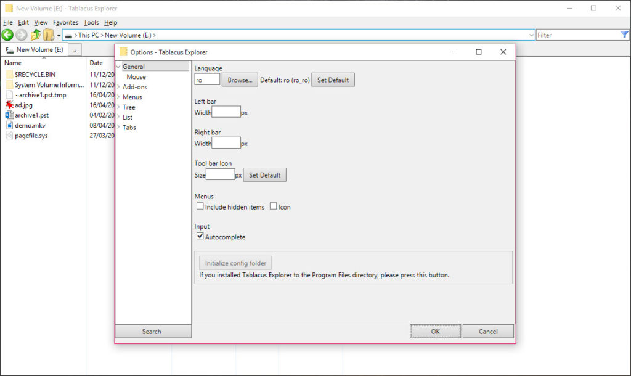Screen dimensions: 631x376
Task: Click the blue filter funnel icon
Action: coord(624,35)
